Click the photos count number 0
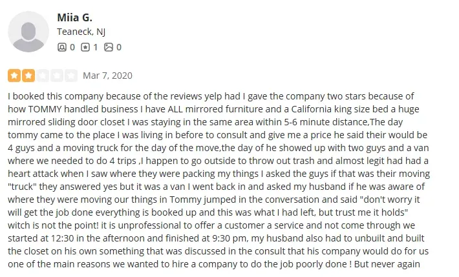This screenshot has width=459, height=277. (119, 47)
